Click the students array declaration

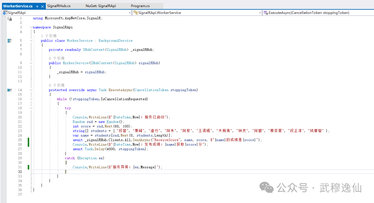click(201, 131)
